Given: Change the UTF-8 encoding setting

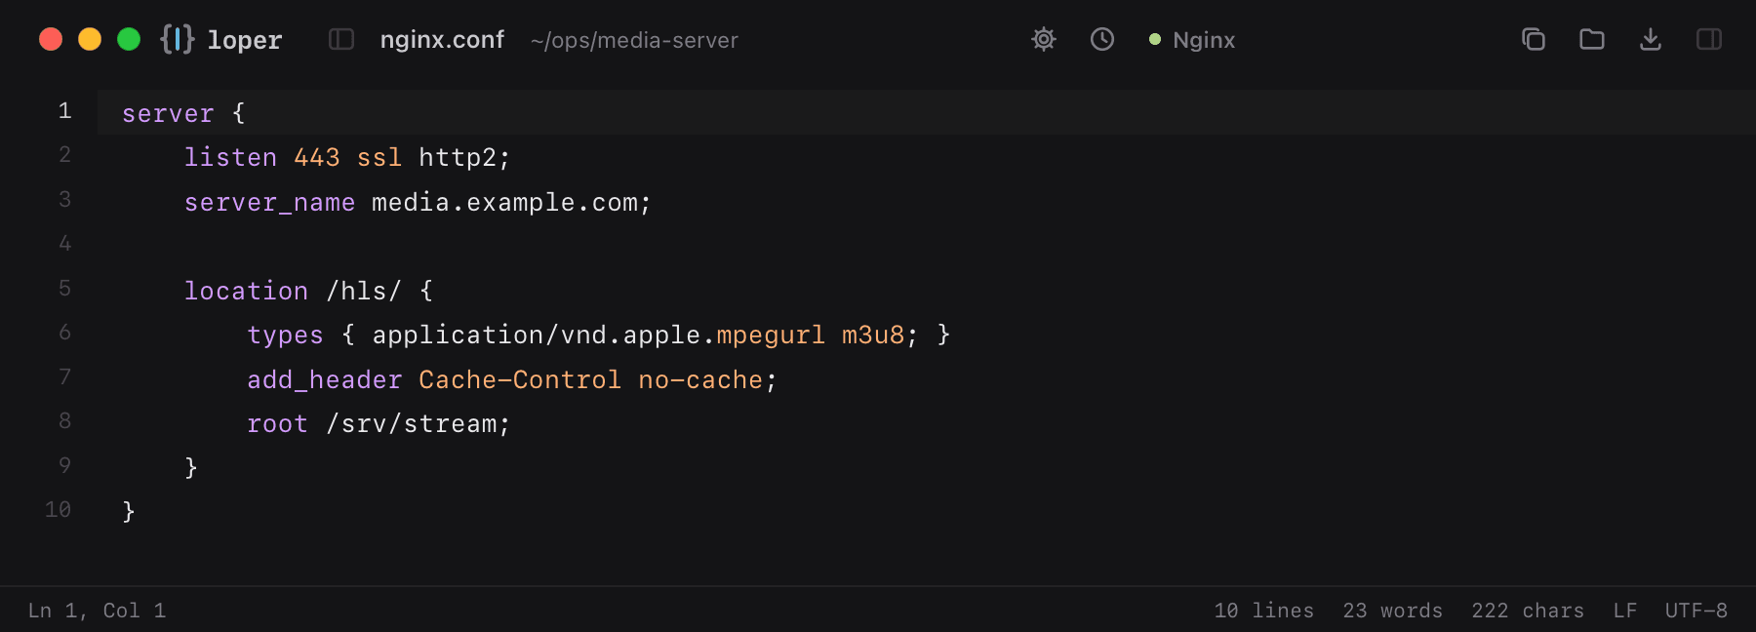Looking at the screenshot, I should click(x=1696, y=611).
